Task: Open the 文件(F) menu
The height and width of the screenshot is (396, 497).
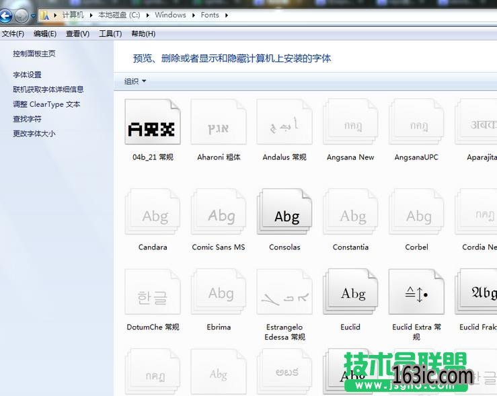Action: pos(13,34)
